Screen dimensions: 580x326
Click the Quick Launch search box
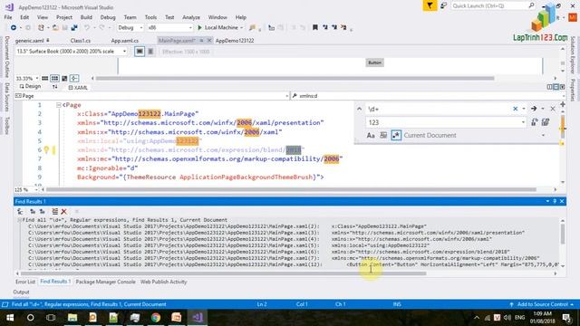click(493, 5)
